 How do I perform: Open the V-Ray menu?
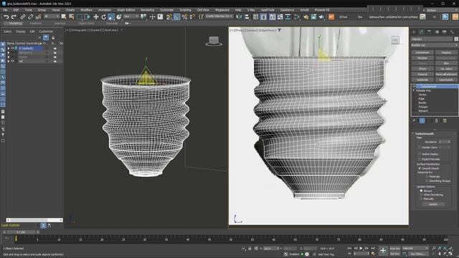coord(251,10)
